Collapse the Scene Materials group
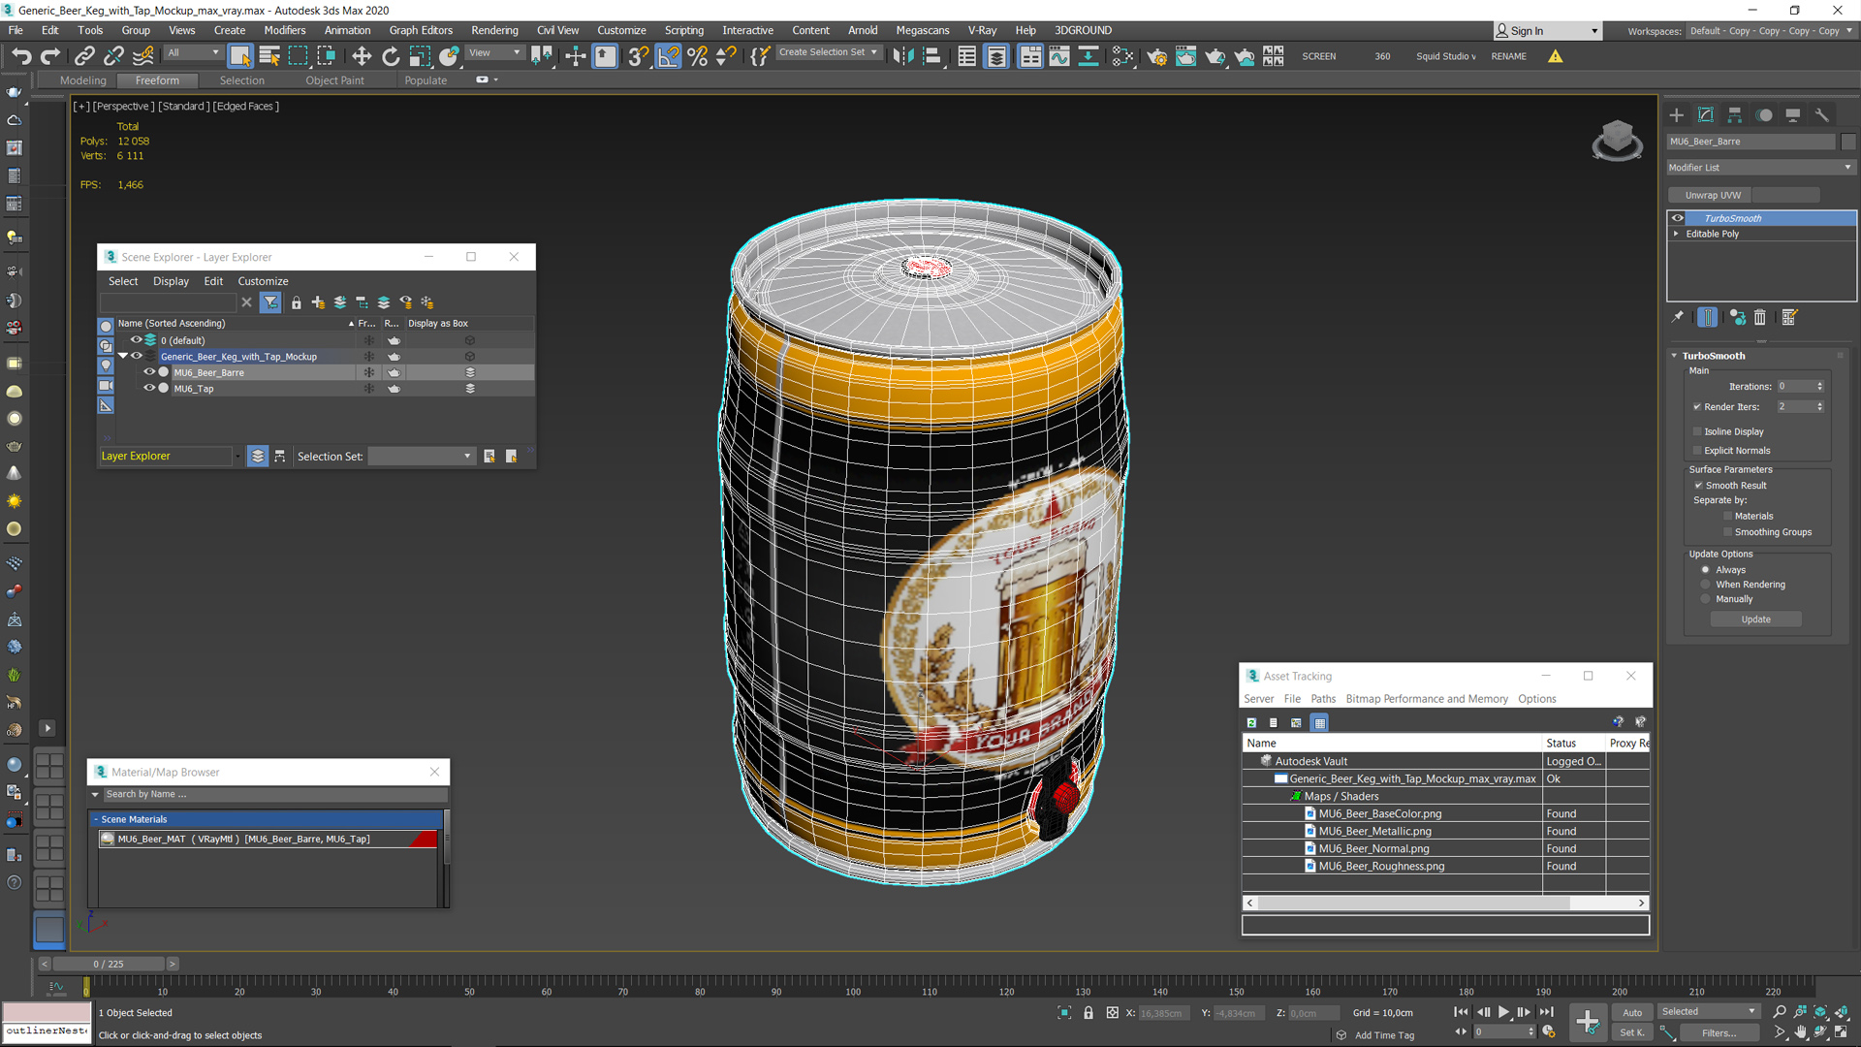The image size is (1861, 1047). [95, 819]
